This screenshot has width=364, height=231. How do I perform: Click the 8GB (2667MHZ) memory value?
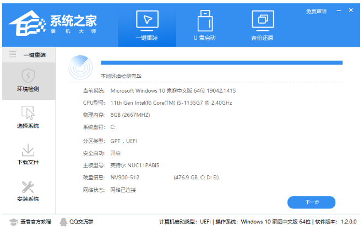point(130,115)
